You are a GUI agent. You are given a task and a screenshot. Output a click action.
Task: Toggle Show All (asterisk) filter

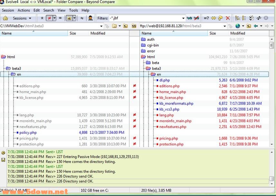pyautogui.click(x=42, y=18)
